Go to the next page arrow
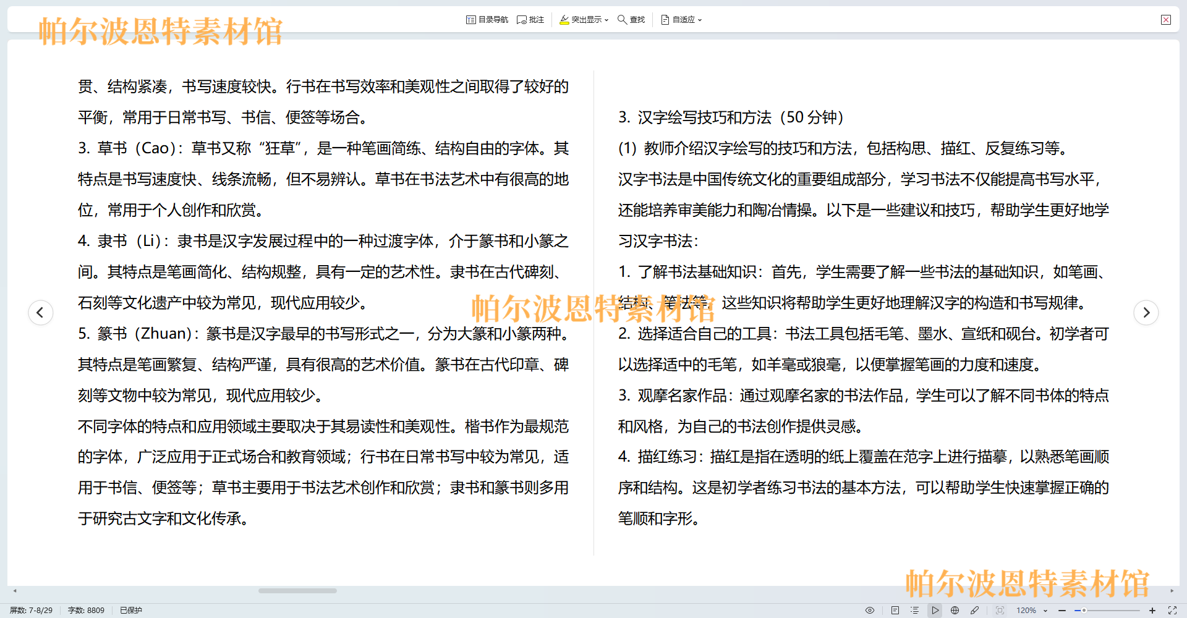Image resolution: width=1187 pixels, height=618 pixels. pos(1146,312)
